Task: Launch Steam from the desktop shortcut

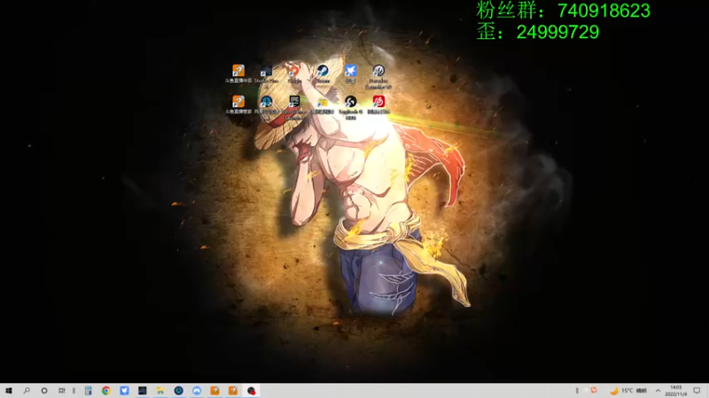Action: (x=323, y=73)
